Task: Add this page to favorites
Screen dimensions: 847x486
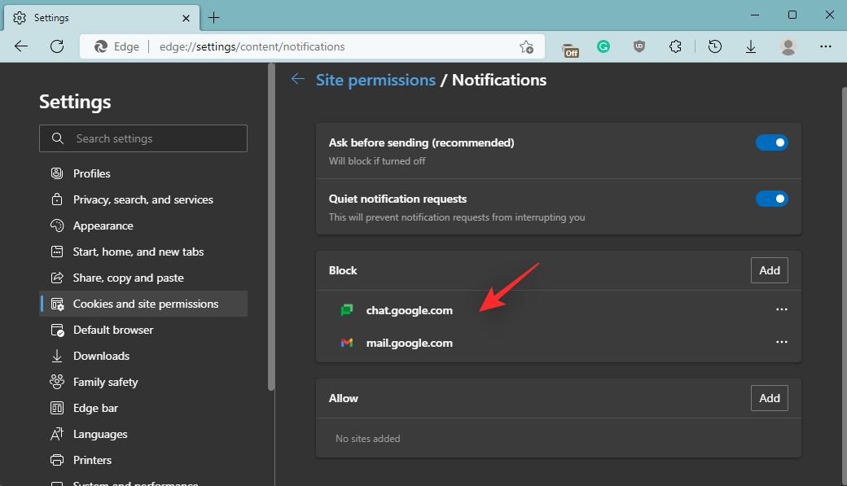Action: tap(527, 47)
